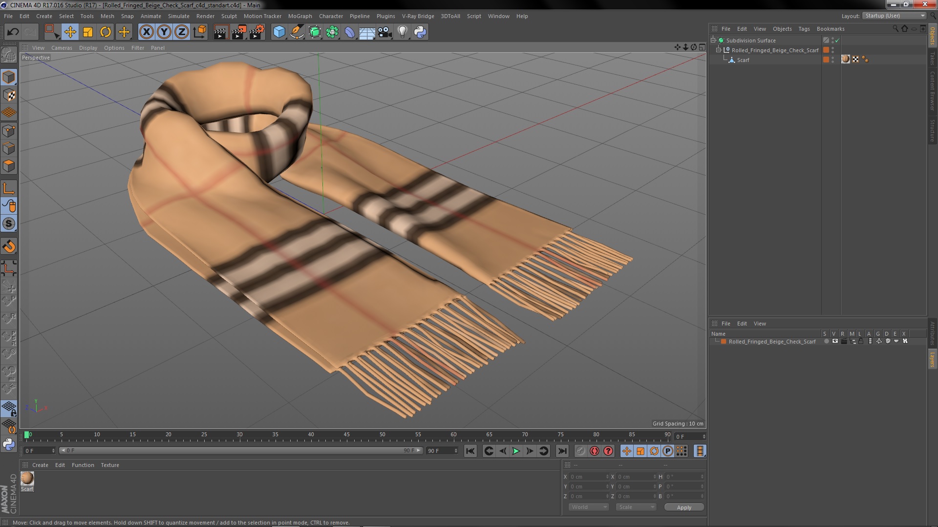This screenshot has width=938, height=527.
Task: Open the Cameras viewport menu
Action: (x=62, y=48)
